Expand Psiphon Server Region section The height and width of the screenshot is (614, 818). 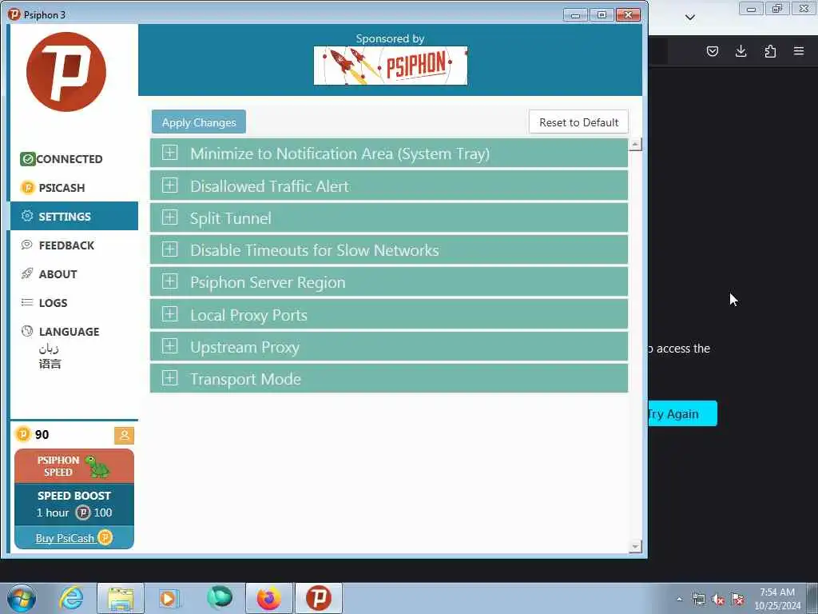(x=389, y=282)
